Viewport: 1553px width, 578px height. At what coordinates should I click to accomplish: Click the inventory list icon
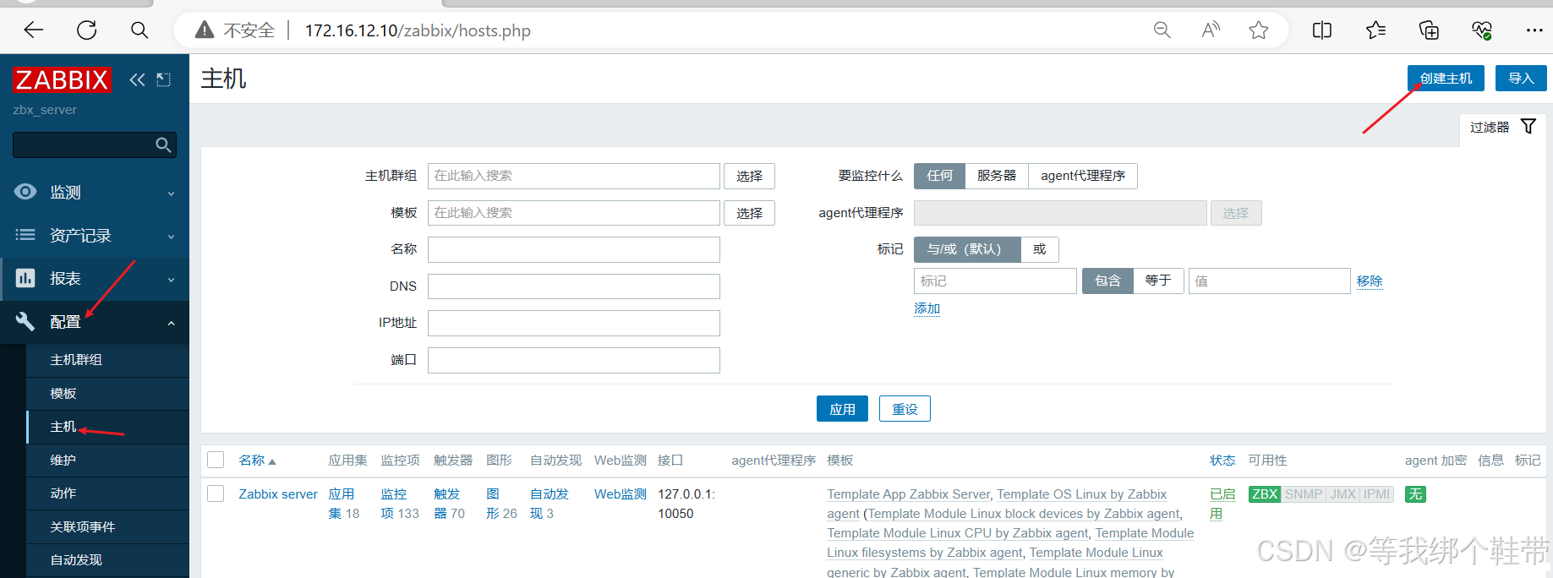(x=25, y=235)
